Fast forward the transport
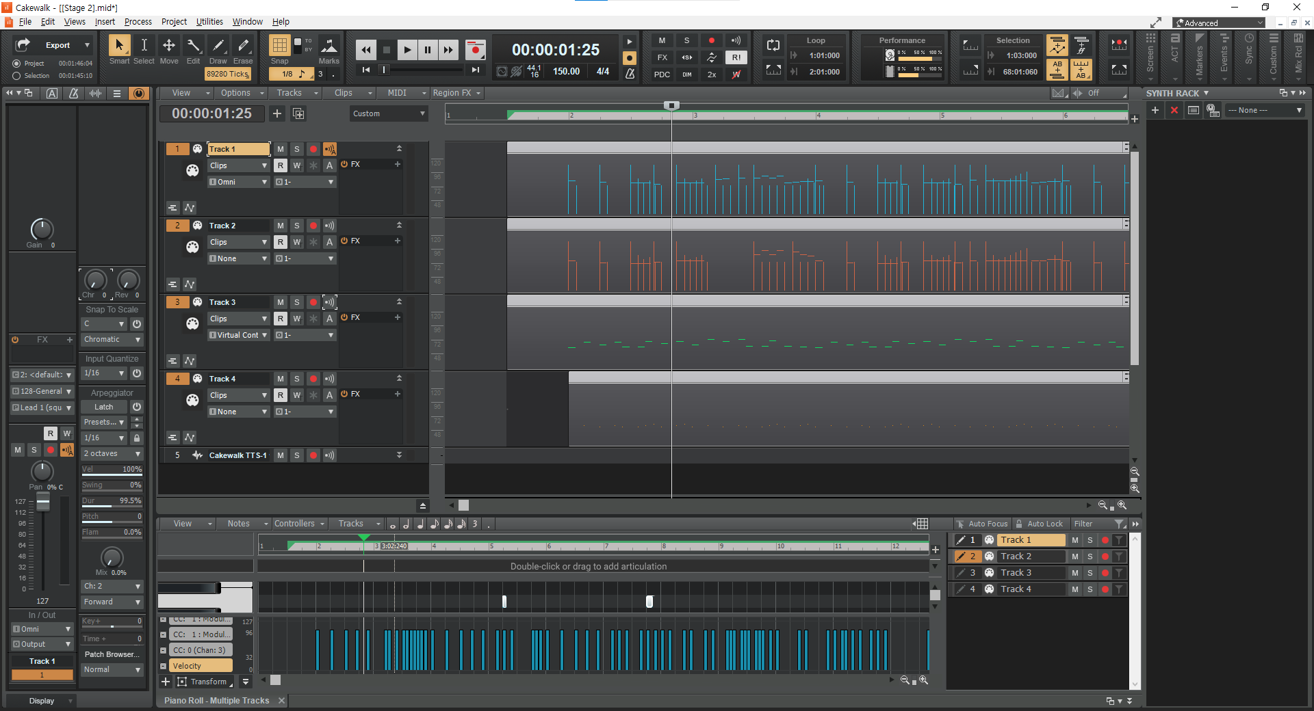This screenshot has width=1314, height=711. [x=448, y=49]
